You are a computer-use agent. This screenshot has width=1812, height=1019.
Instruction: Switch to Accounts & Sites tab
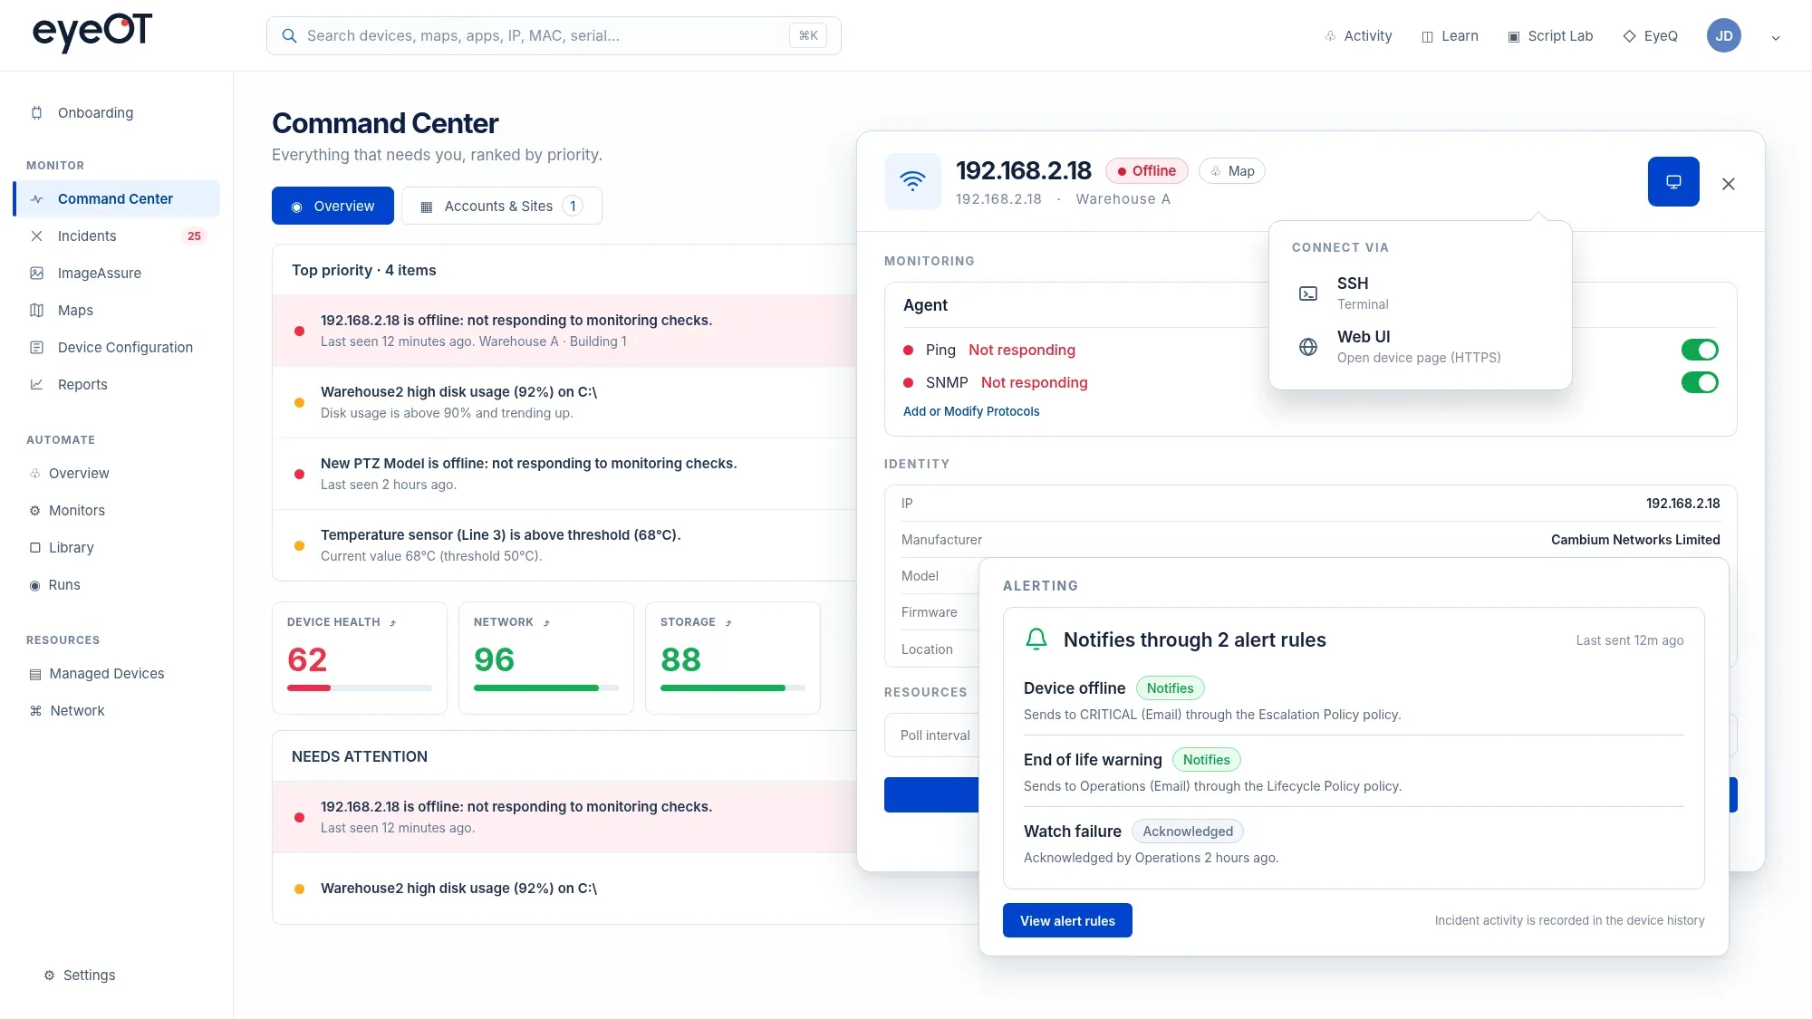click(x=502, y=206)
